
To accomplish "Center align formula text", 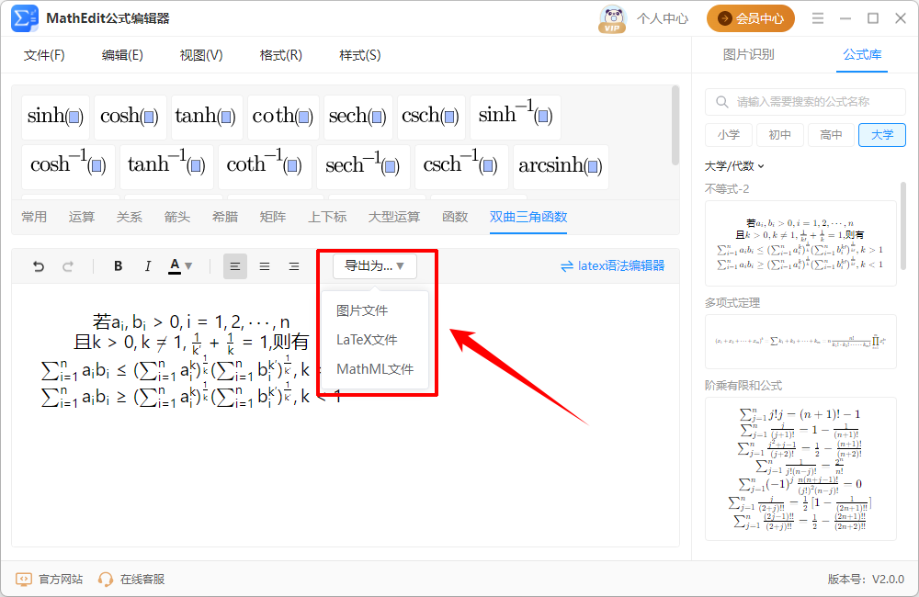I will [x=265, y=266].
